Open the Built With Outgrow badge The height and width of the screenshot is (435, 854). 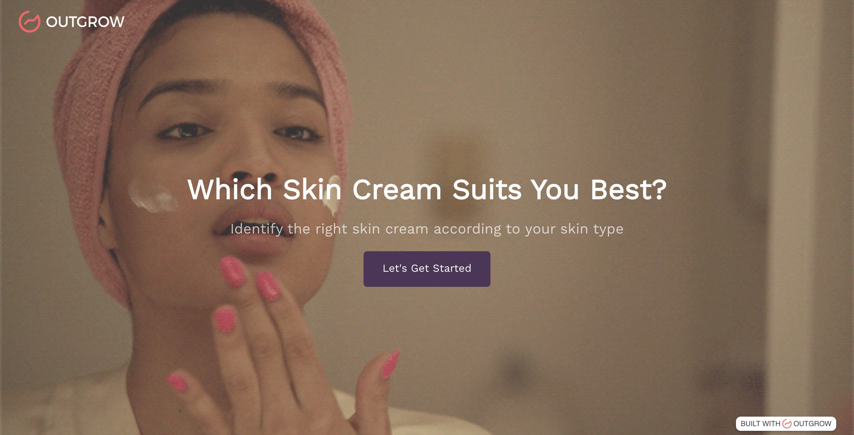point(786,423)
